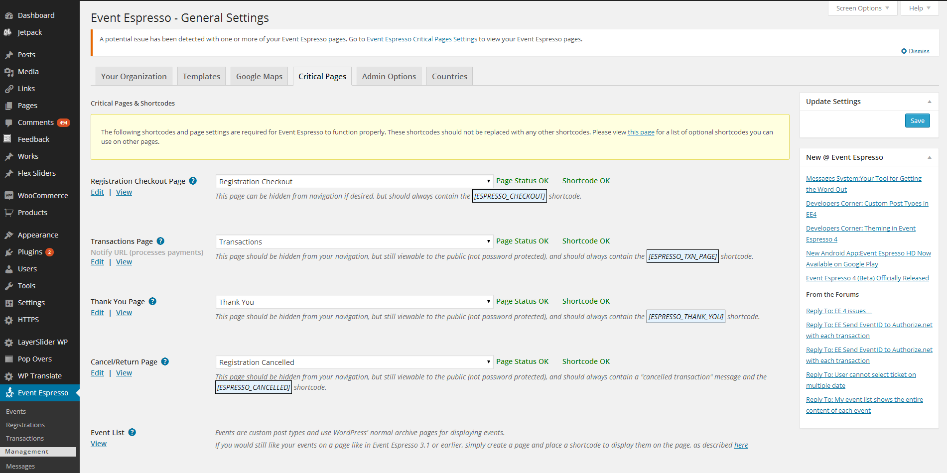The width and height of the screenshot is (947, 473).
Task: Click the Pop Overs icon
Action: pos(8,359)
